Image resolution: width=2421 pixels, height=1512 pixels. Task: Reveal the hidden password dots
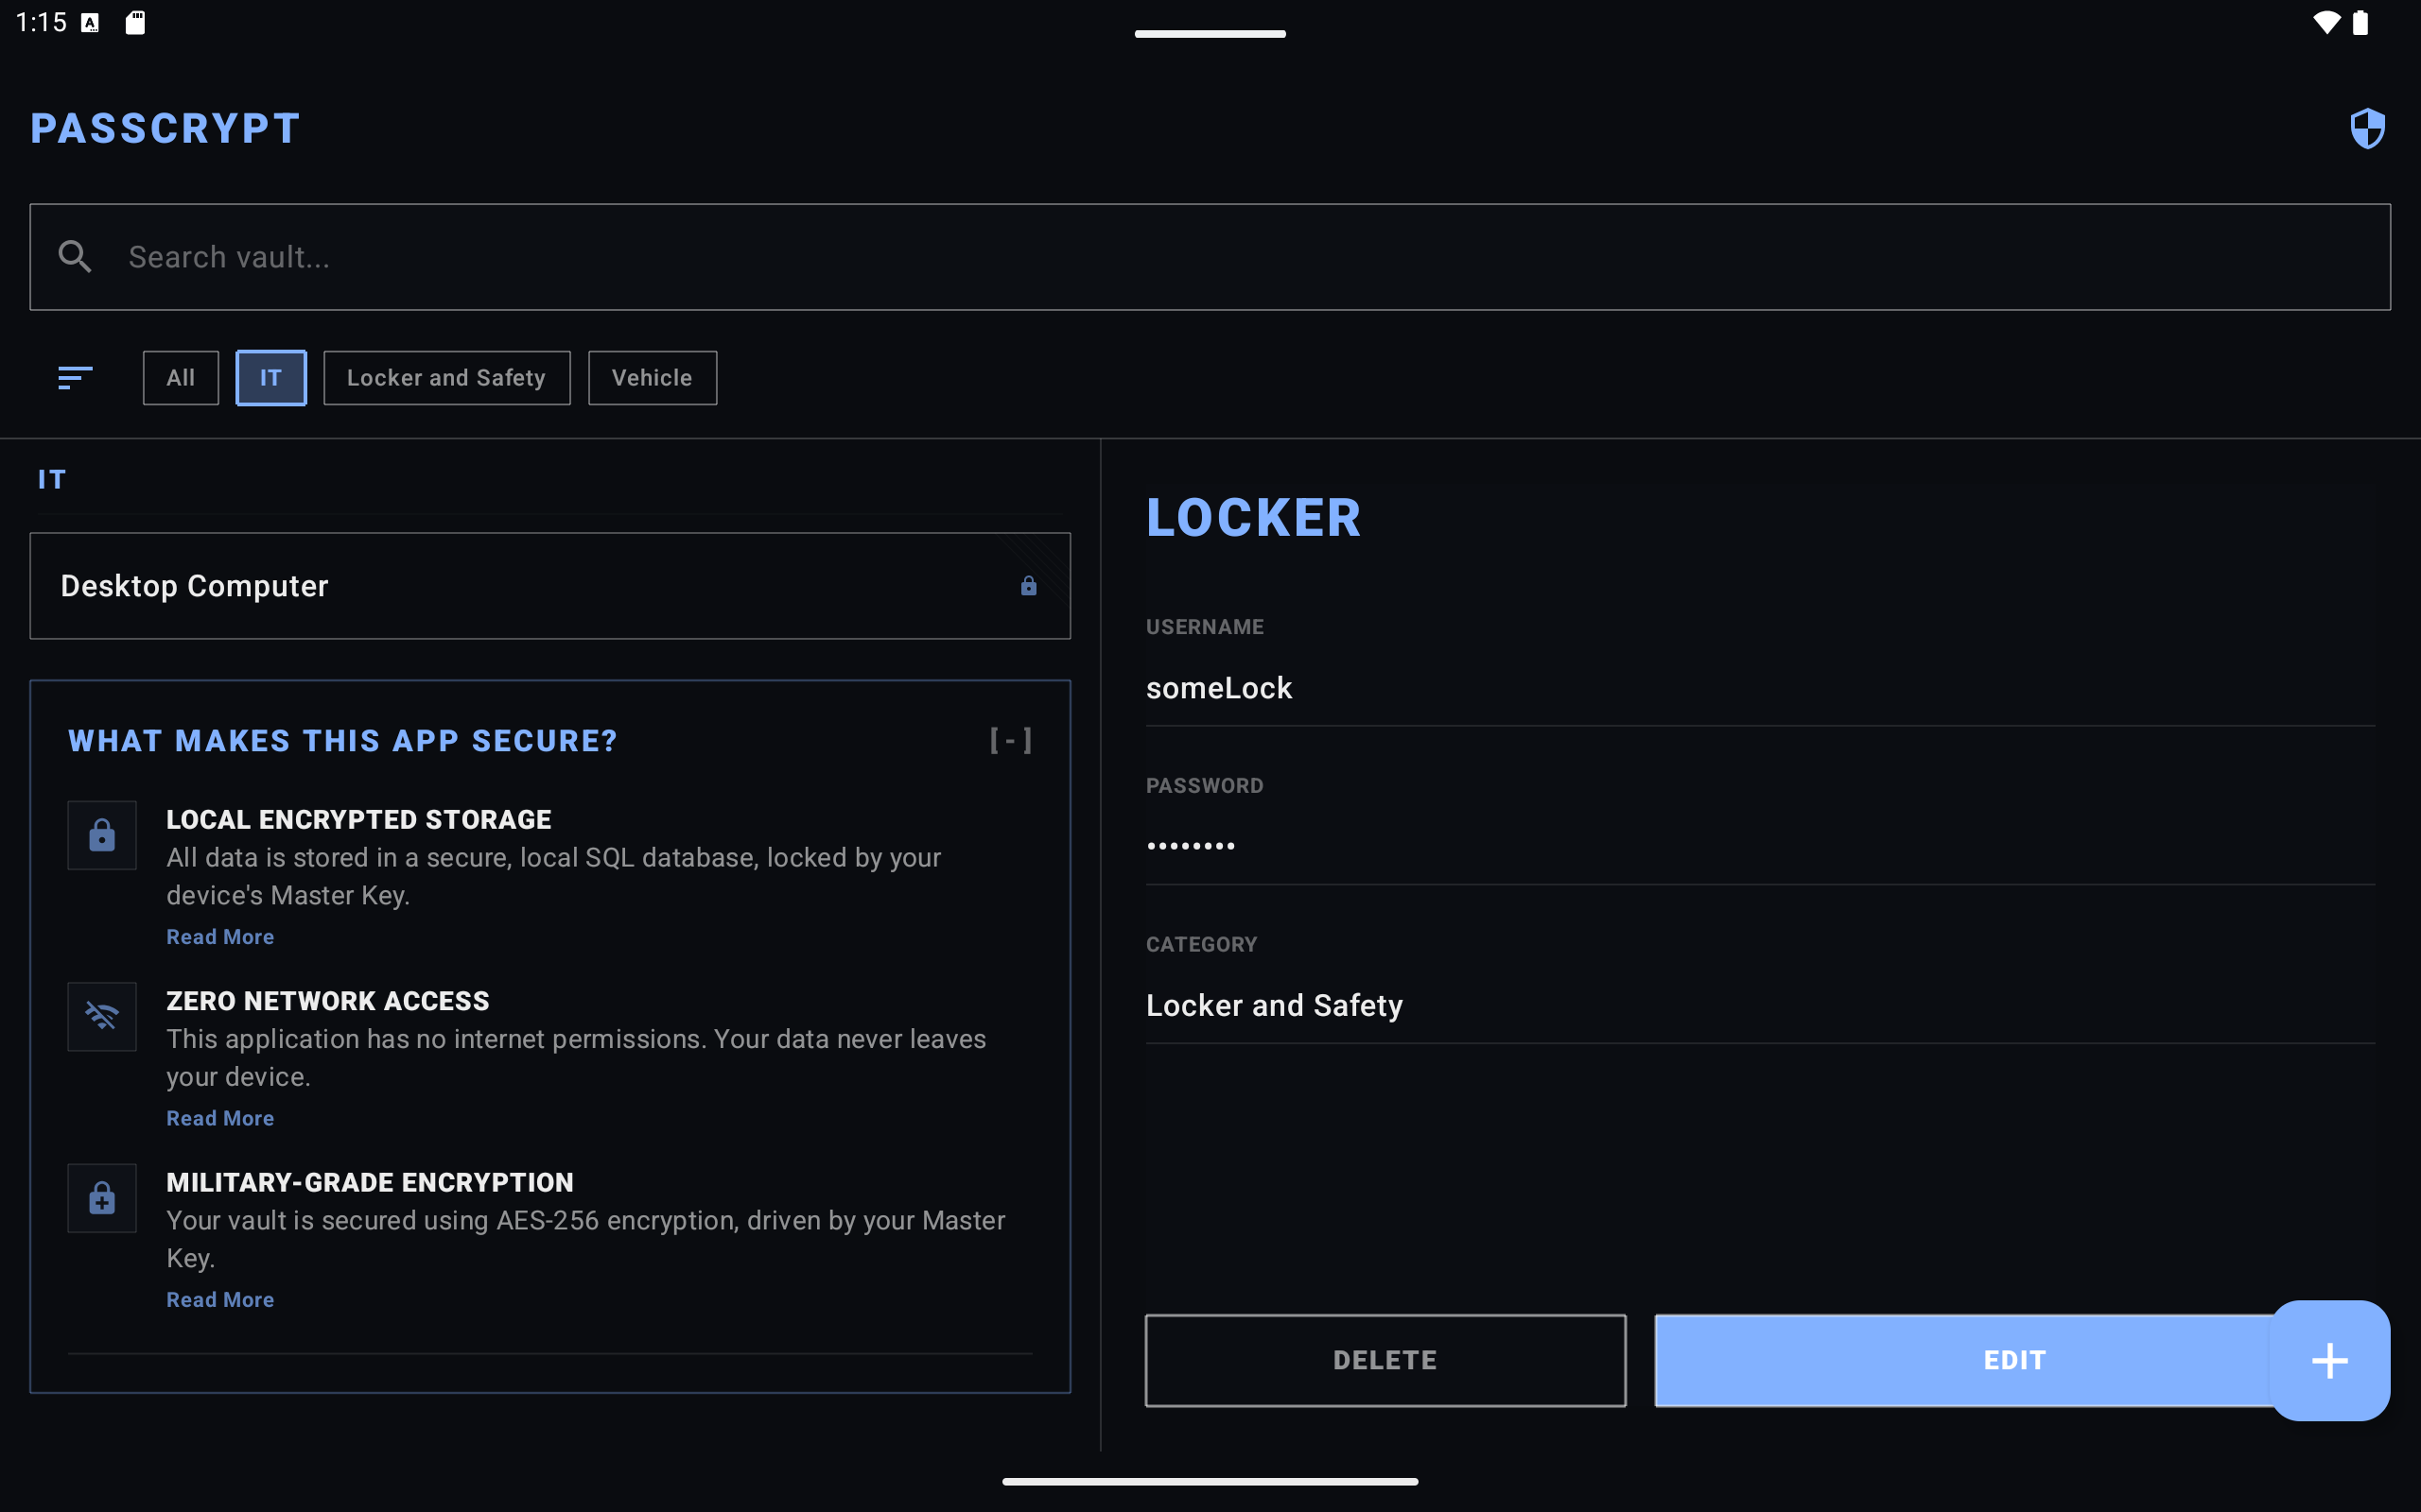pos(1191,844)
